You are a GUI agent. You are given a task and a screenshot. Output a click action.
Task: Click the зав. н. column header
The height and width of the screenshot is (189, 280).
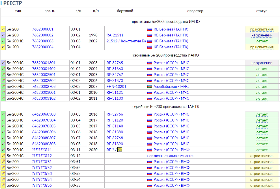[x=50, y=11]
